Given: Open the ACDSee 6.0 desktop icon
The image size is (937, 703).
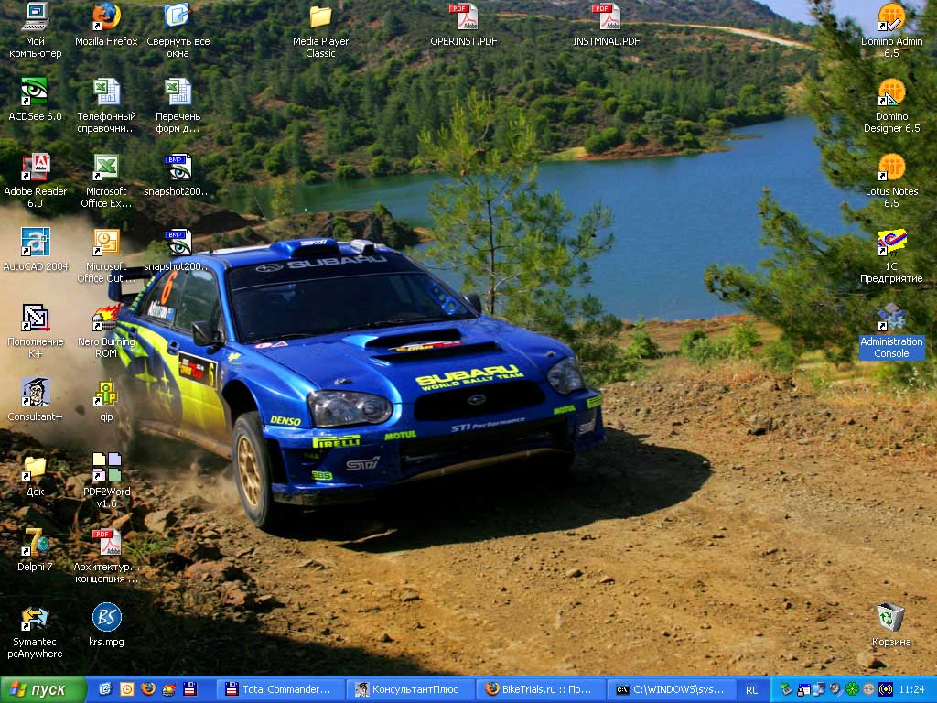Looking at the screenshot, I should 35,92.
